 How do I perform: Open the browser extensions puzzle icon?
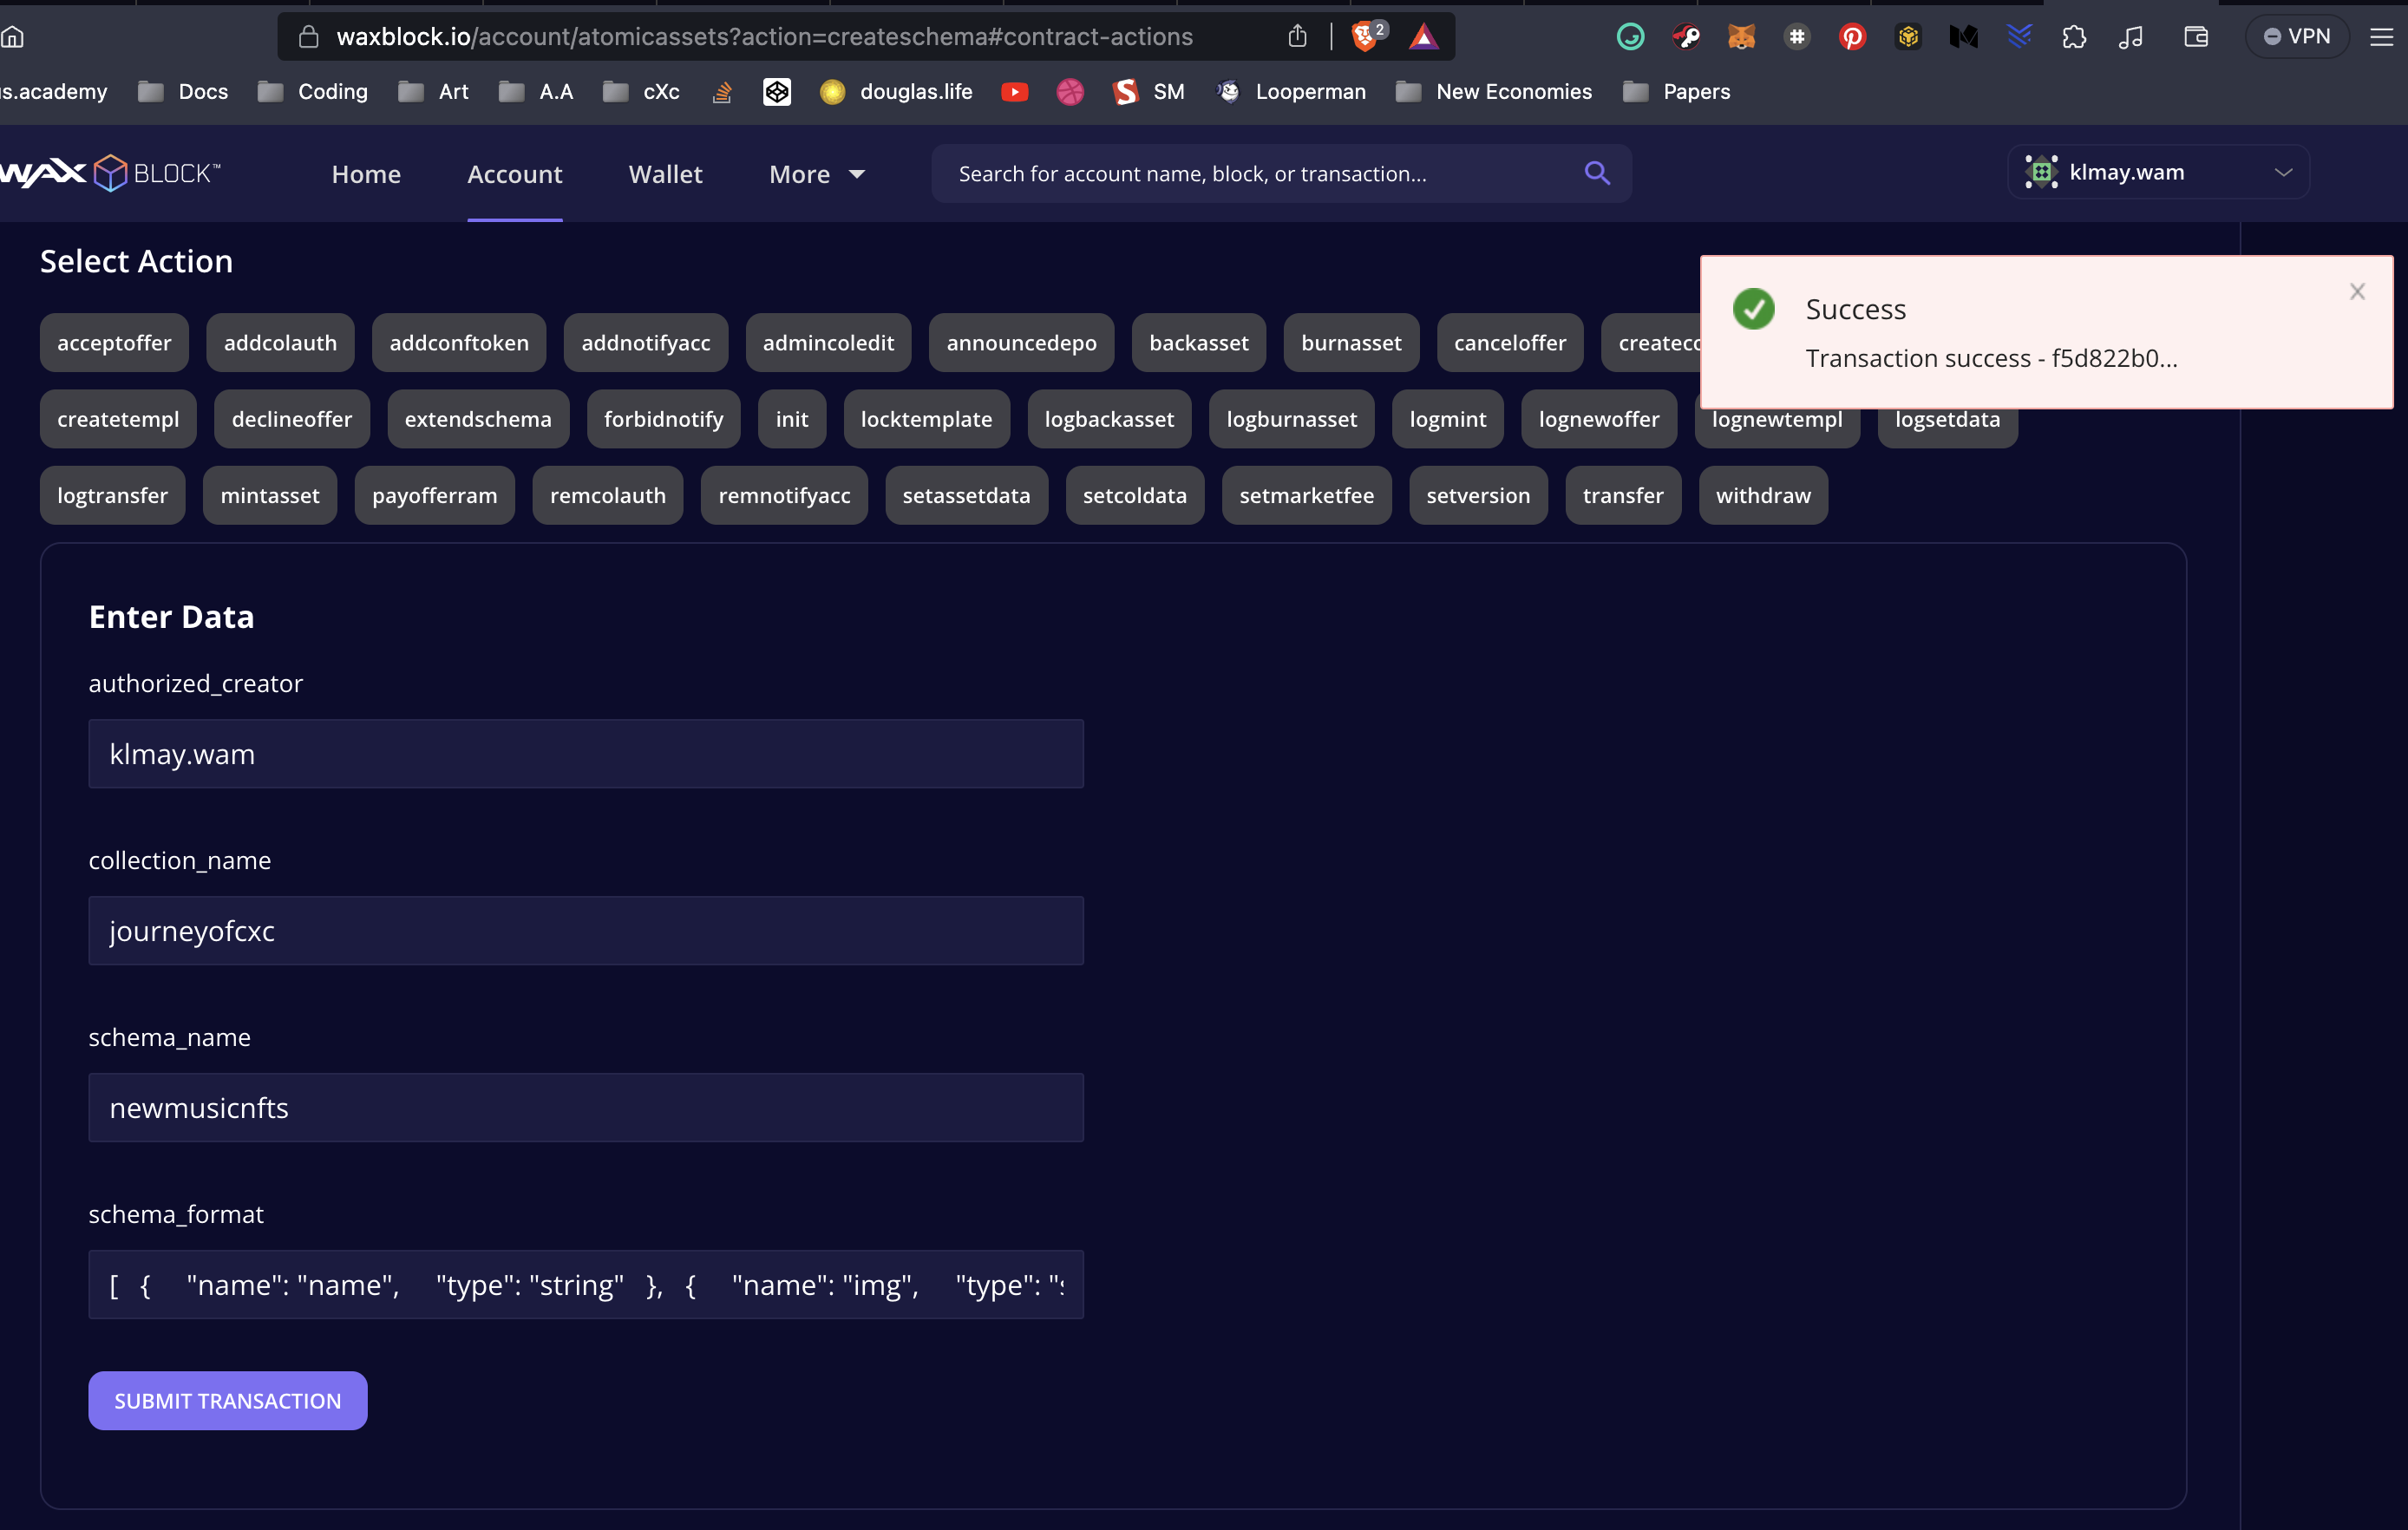[x=2074, y=37]
